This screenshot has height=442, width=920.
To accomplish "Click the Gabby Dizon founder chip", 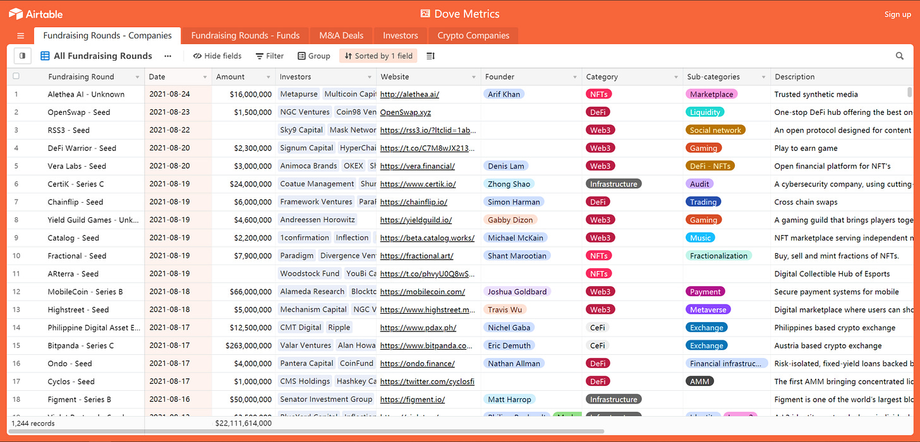I will point(511,220).
